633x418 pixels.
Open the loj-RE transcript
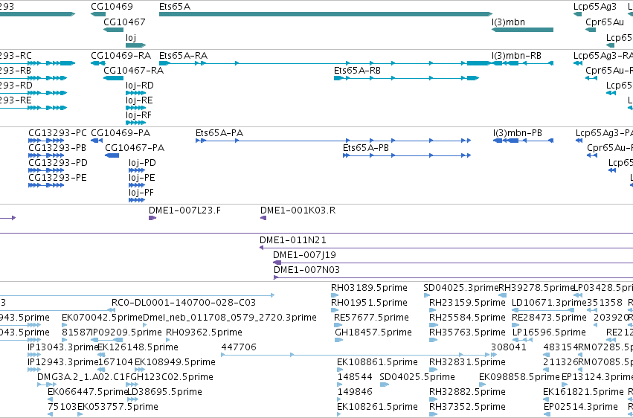point(139,100)
